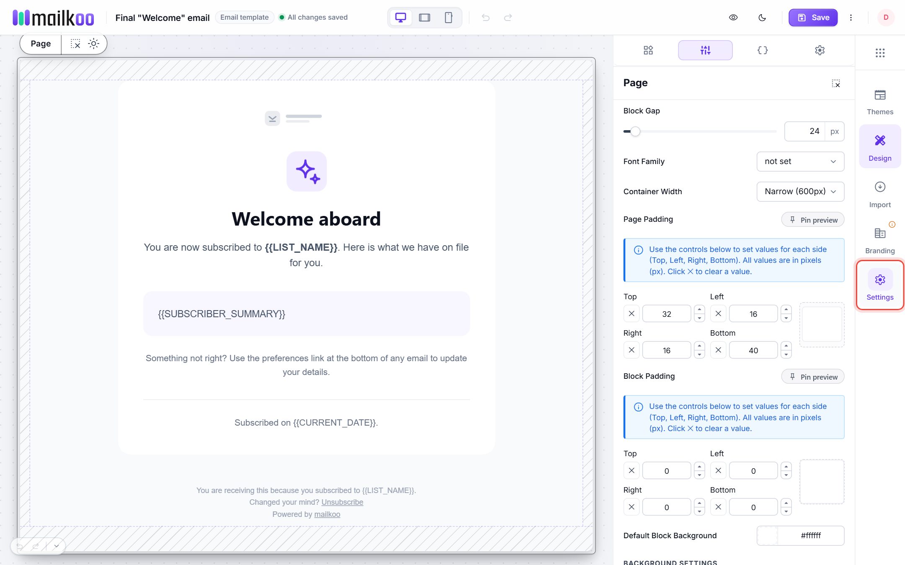Screen dimensions: 905x565
Task: Click the undo arrow in top toolbar
Action: point(486,18)
